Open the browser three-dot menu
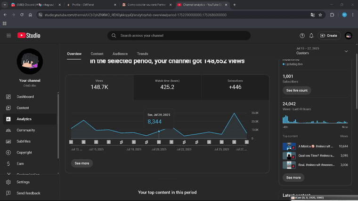The height and width of the screenshot is (201, 358). (x=353, y=15)
